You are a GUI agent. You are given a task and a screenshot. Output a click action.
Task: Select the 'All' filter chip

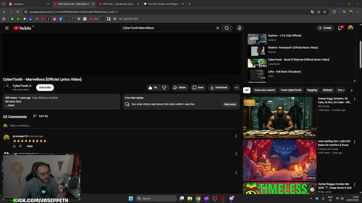click(247, 90)
